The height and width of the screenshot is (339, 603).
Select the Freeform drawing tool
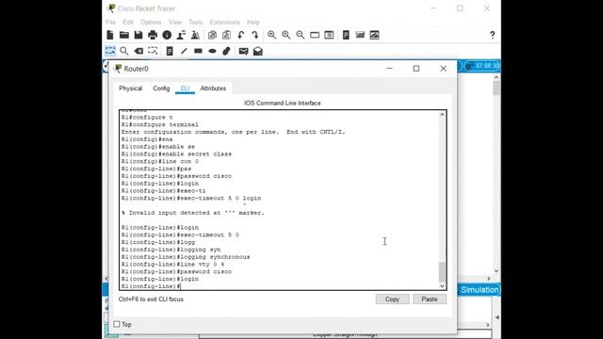click(x=226, y=51)
